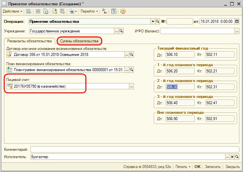Click the Вне планового периода group label
Screen dimensions: 243x172
(x=181, y=112)
